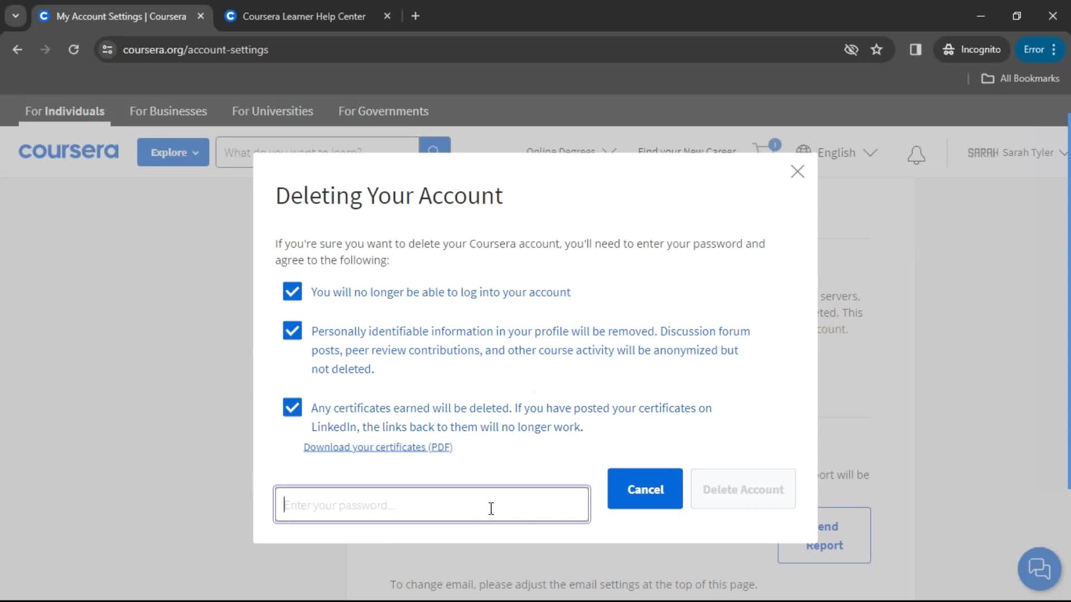Reload the Coursera page
The image size is (1071, 602).
click(x=74, y=50)
